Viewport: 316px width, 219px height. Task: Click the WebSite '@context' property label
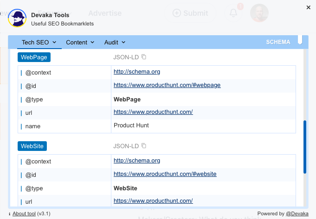[x=38, y=162]
